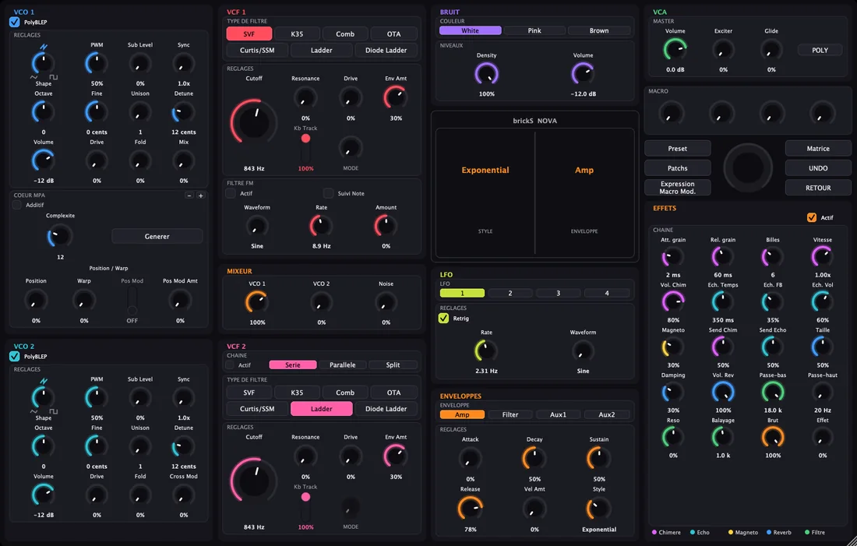The image size is (857, 546).
Task: Click the RETOUR button
Action: [818, 188]
